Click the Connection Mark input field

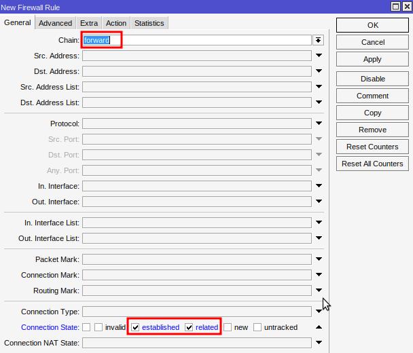(197, 275)
